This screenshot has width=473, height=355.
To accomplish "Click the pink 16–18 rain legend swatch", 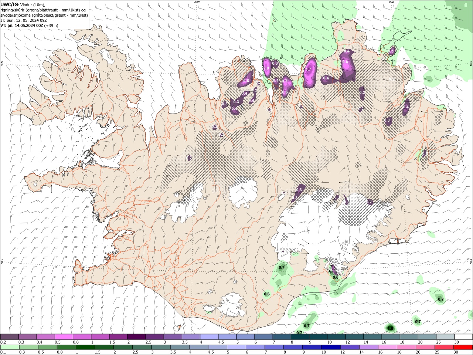I will (387, 347).
